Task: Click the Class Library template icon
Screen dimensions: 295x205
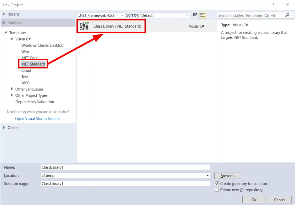Action: pyautogui.click(x=84, y=26)
